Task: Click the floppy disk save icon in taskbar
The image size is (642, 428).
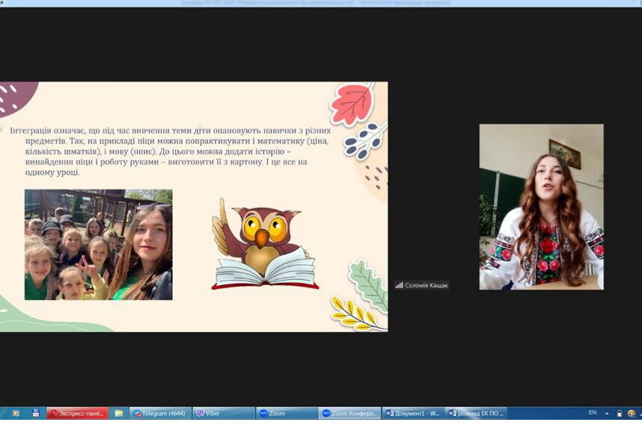Action: 35,413
